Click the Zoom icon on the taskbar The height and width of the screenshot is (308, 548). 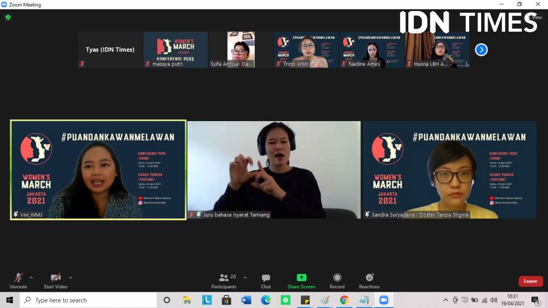[x=384, y=300]
